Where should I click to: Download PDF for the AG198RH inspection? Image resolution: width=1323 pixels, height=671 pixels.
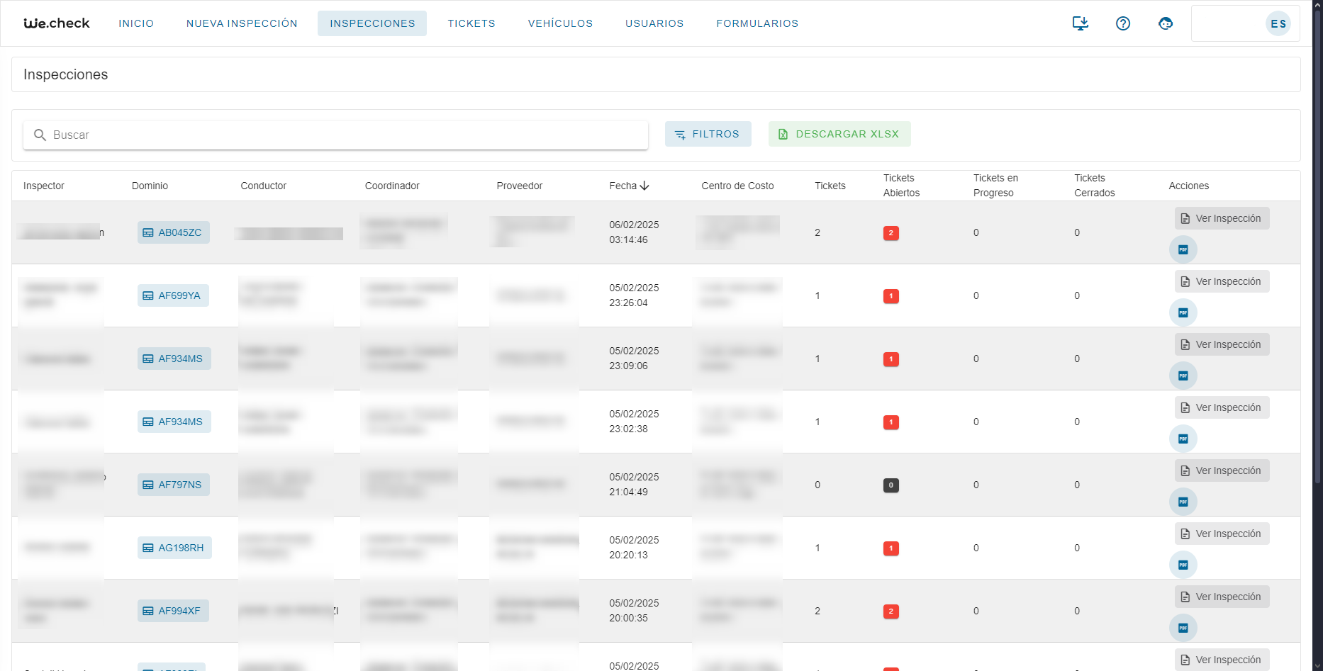(x=1183, y=565)
